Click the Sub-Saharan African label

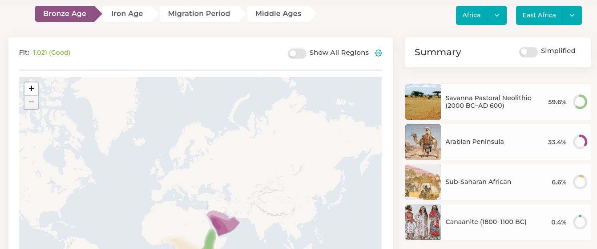[478, 182]
